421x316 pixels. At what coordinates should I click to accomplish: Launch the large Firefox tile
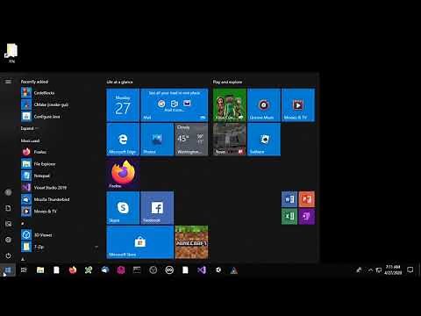(x=123, y=174)
